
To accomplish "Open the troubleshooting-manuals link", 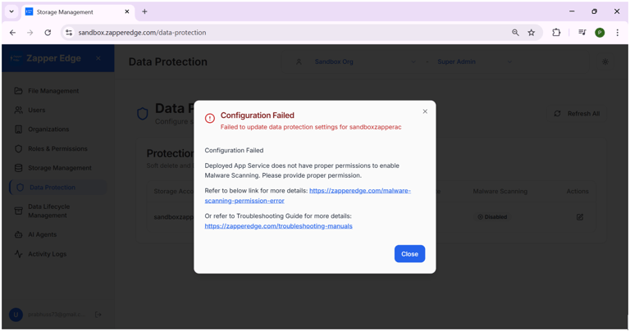I will point(278,226).
